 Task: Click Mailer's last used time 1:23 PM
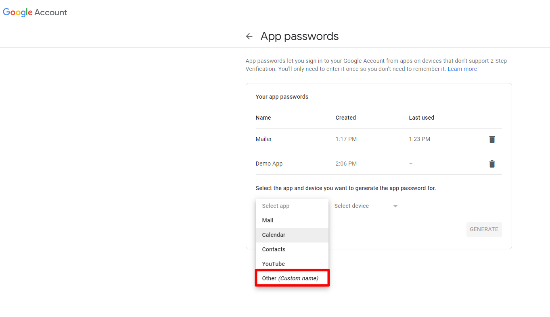click(x=419, y=139)
